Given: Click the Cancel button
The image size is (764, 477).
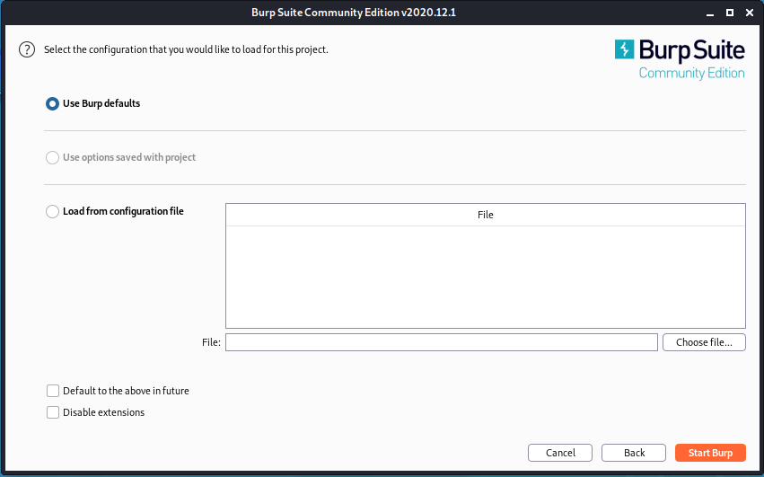Looking at the screenshot, I should (x=560, y=453).
